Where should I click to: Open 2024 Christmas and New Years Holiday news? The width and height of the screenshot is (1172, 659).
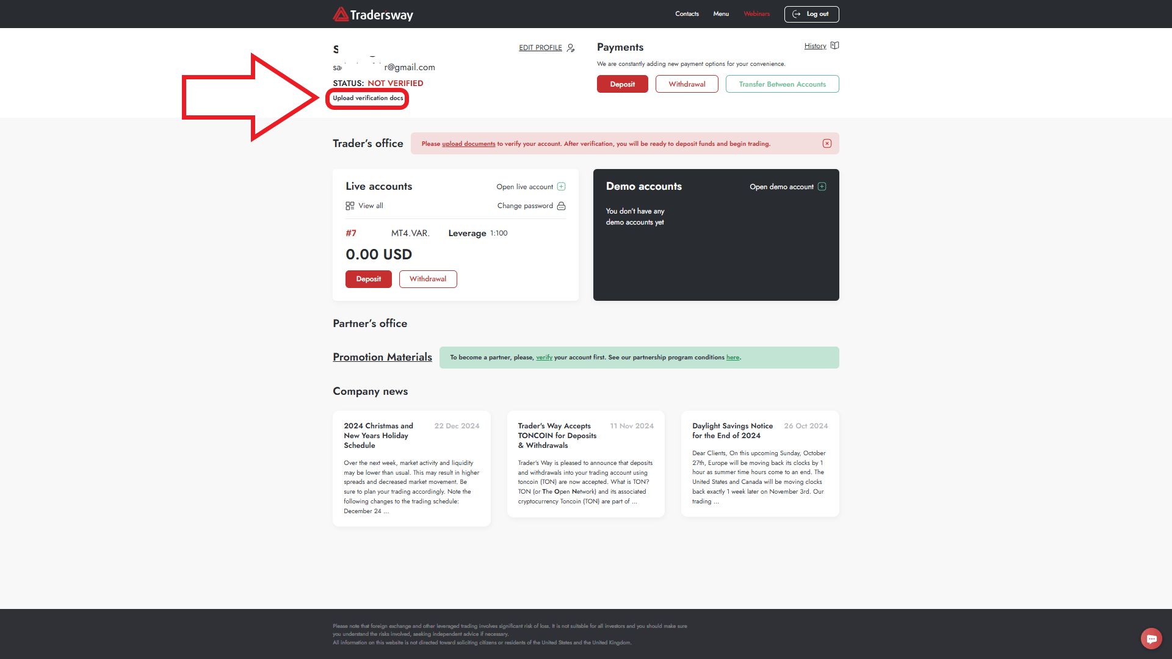378,436
